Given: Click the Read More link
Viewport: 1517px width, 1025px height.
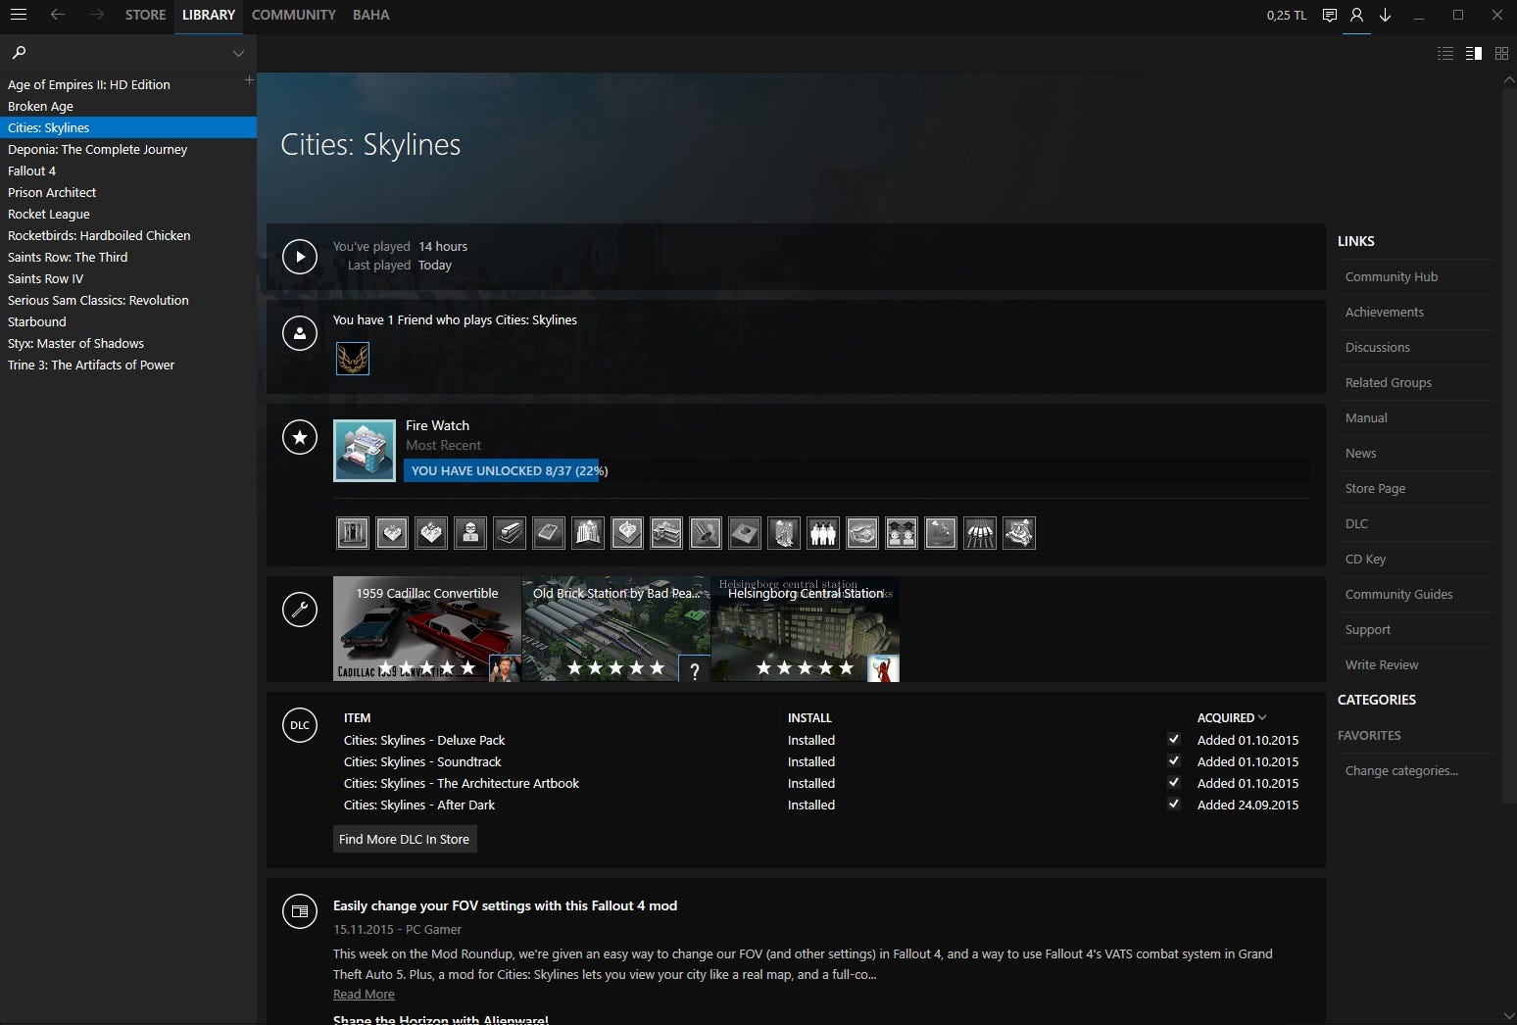Looking at the screenshot, I should point(364,994).
